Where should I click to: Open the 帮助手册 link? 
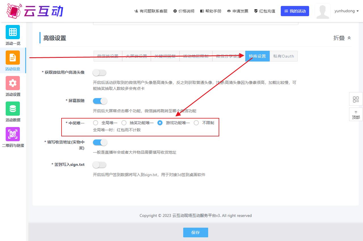pos(211,11)
